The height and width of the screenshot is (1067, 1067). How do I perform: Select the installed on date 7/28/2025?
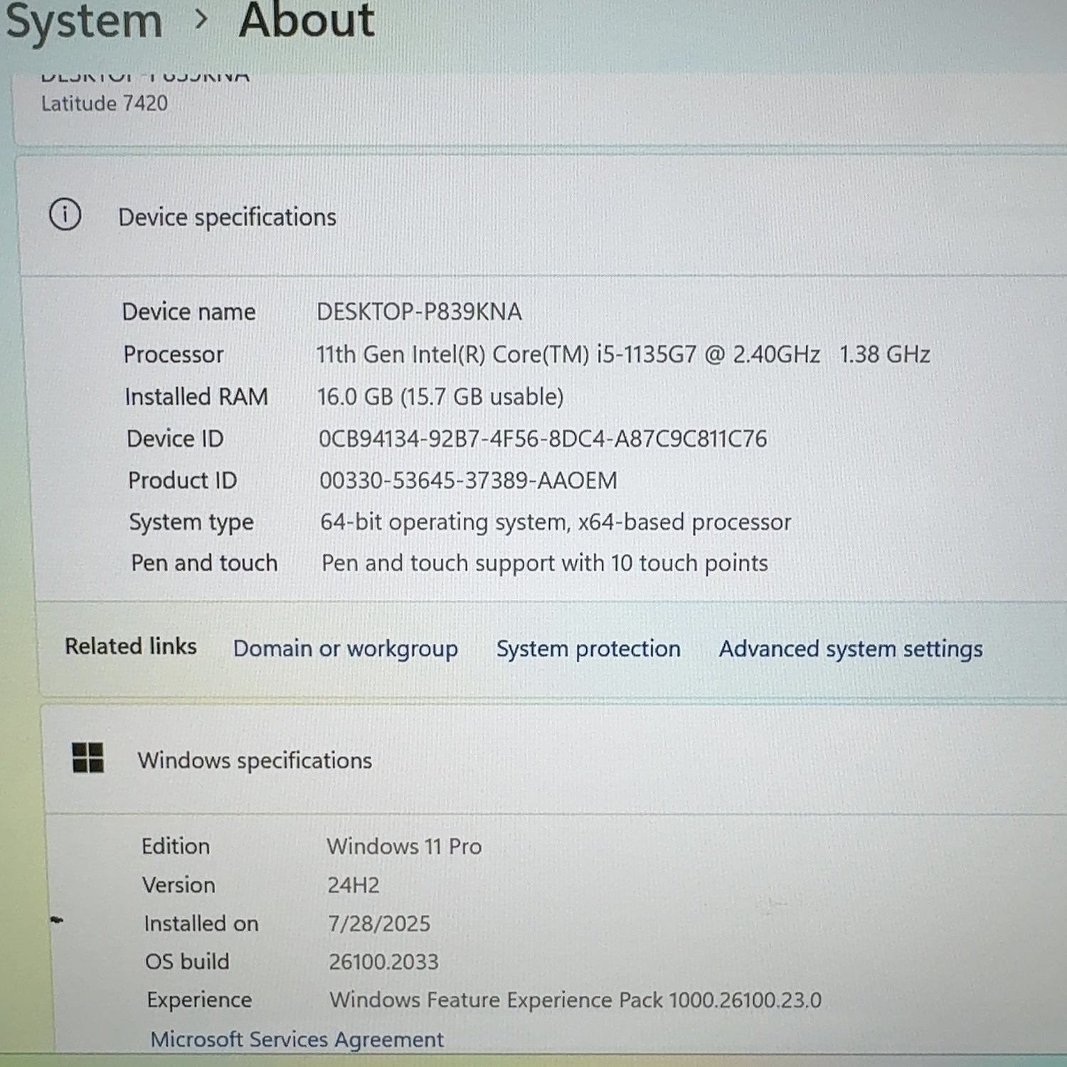pos(379,923)
